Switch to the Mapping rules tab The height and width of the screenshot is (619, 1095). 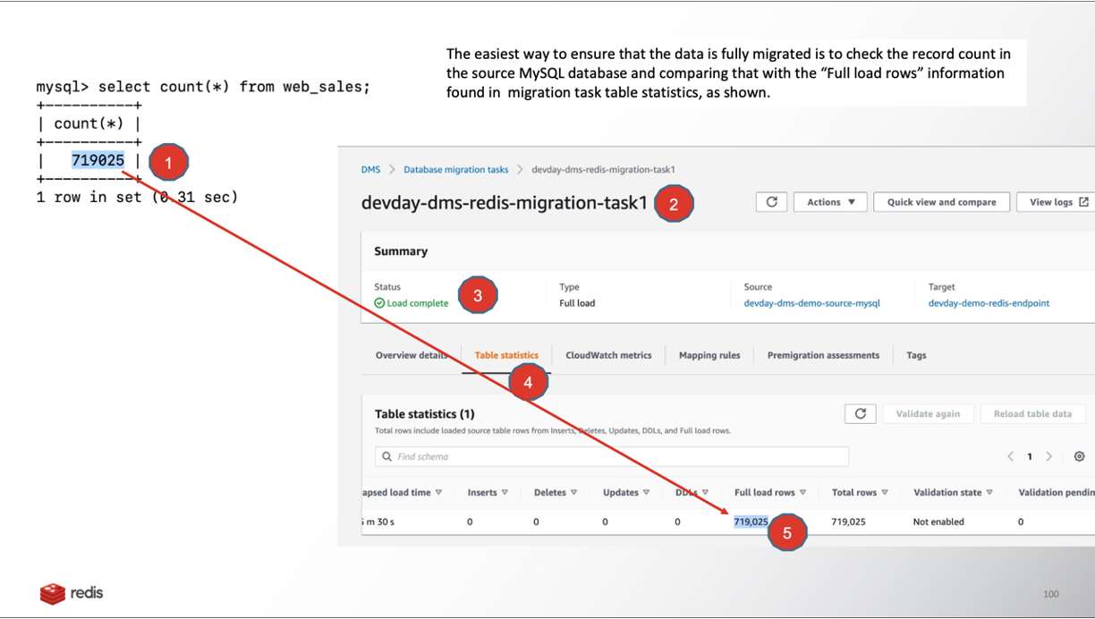point(709,355)
